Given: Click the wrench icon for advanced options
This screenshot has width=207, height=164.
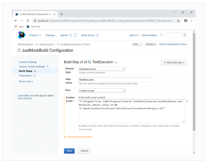Looking at the screenshot, I should point(65,137).
